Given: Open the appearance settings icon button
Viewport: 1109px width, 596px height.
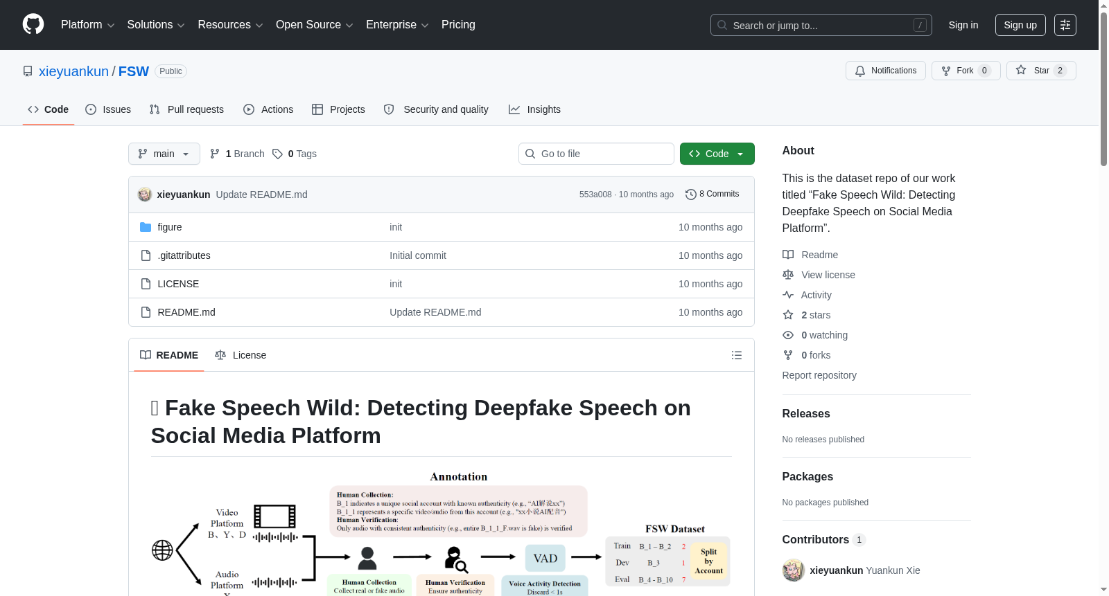Looking at the screenshot, I should point(1065,25).
